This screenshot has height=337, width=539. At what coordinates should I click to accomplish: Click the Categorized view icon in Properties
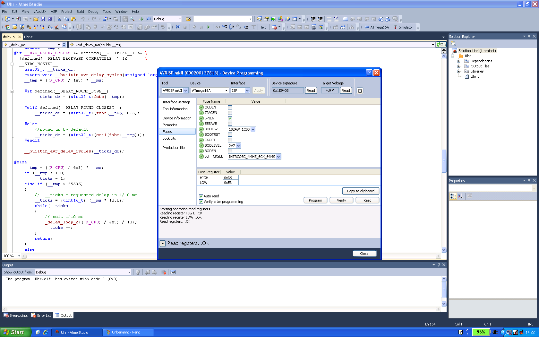[x=453, y=196]
